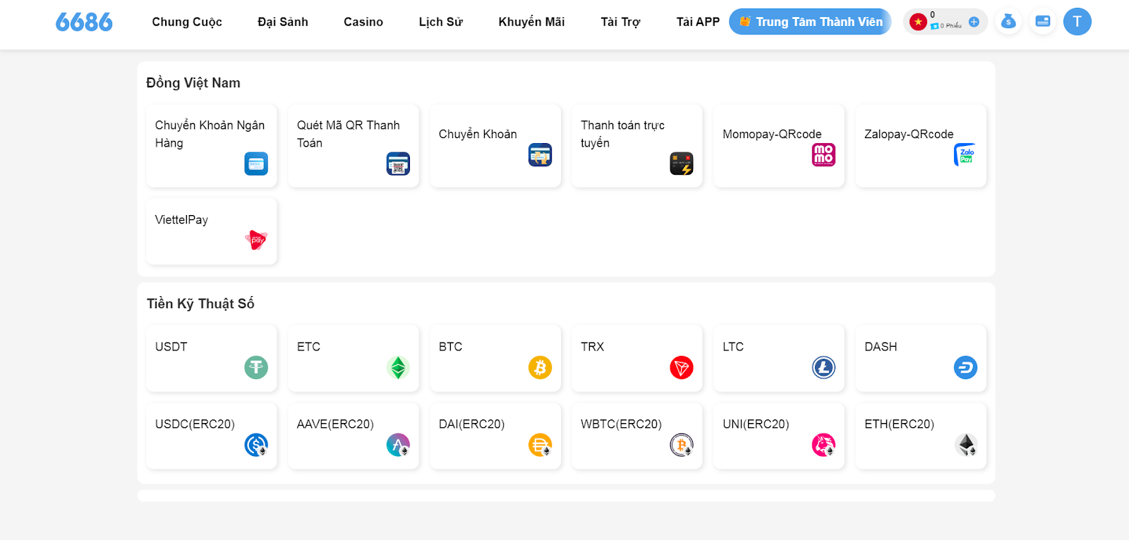Click the Chuyển Khoản transfer icon
The width and height of the screenshot is (1129, 540).
click(540, 155)
